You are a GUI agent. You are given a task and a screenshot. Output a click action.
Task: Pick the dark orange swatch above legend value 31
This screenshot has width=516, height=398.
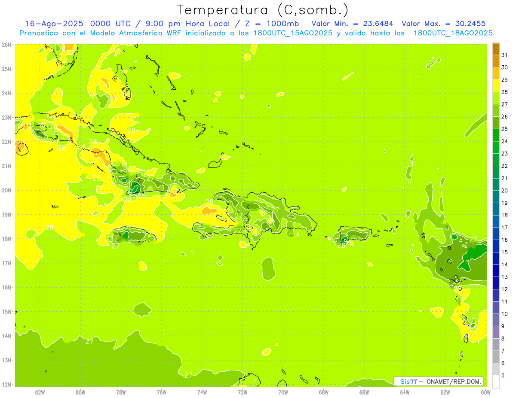(x=496, y=49)
